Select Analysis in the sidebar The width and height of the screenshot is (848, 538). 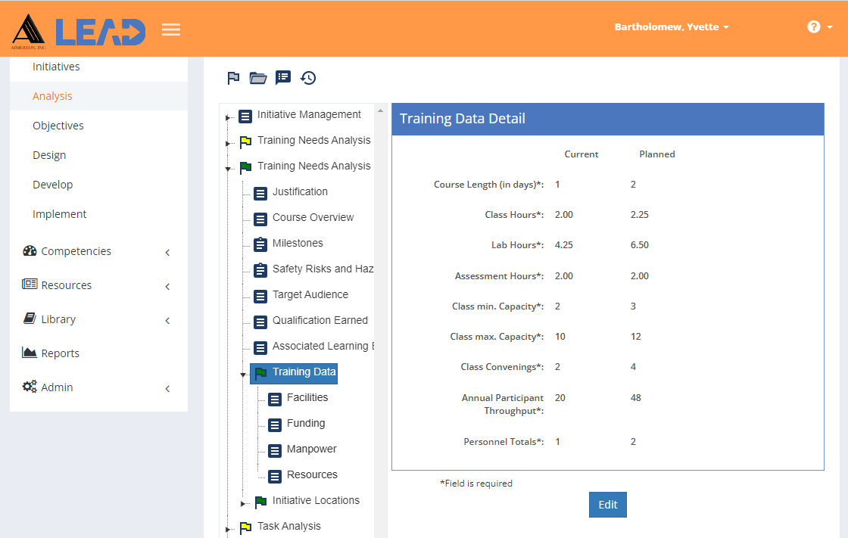pos(52,95)
